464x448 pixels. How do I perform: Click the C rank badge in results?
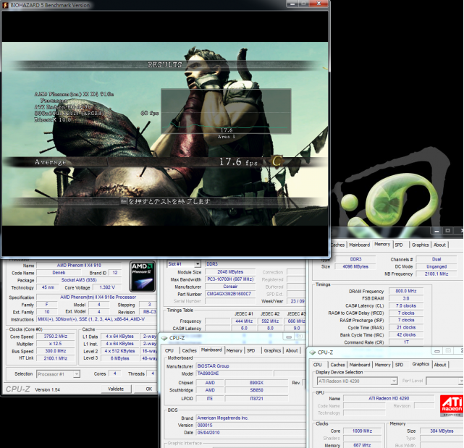tap(277, 161)
